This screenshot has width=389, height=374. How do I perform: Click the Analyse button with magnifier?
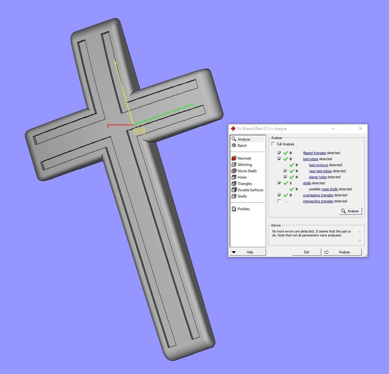click(350, 211)
